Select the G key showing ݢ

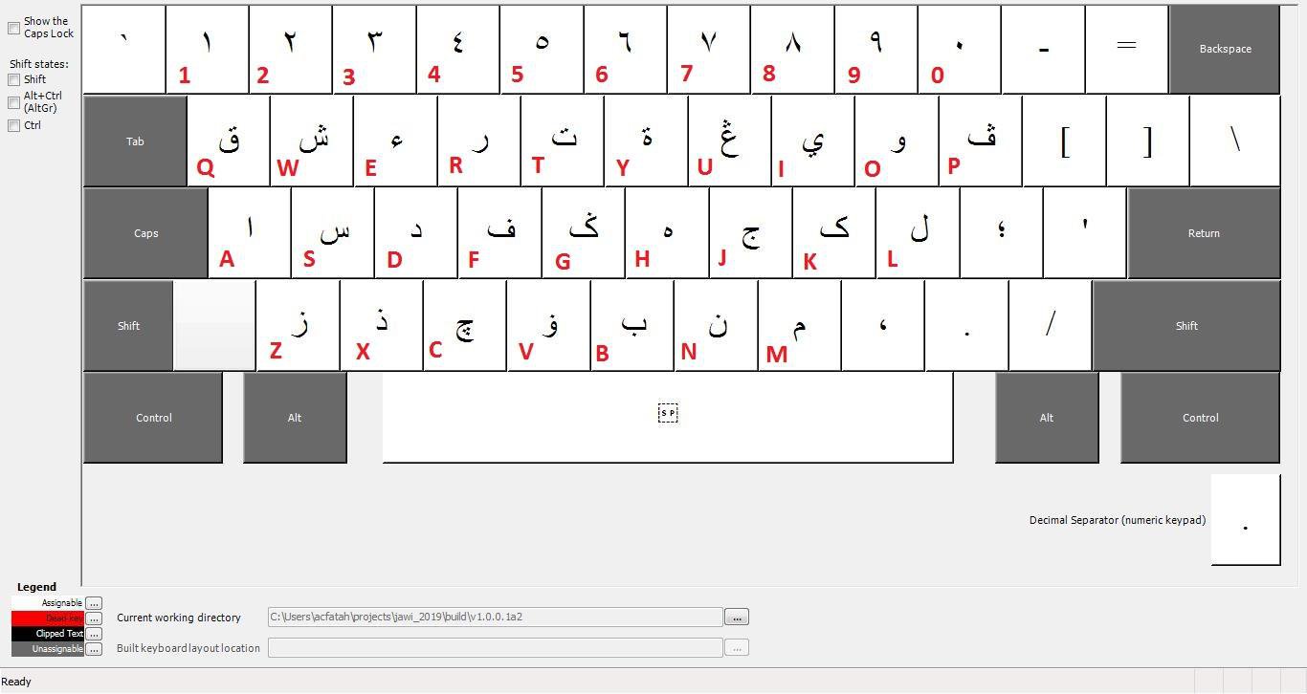click(584, 232)
